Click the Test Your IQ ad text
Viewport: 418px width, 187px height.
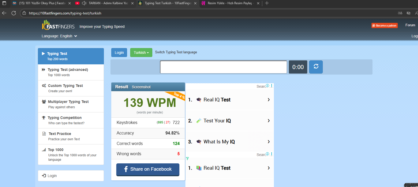pos(217,121)
